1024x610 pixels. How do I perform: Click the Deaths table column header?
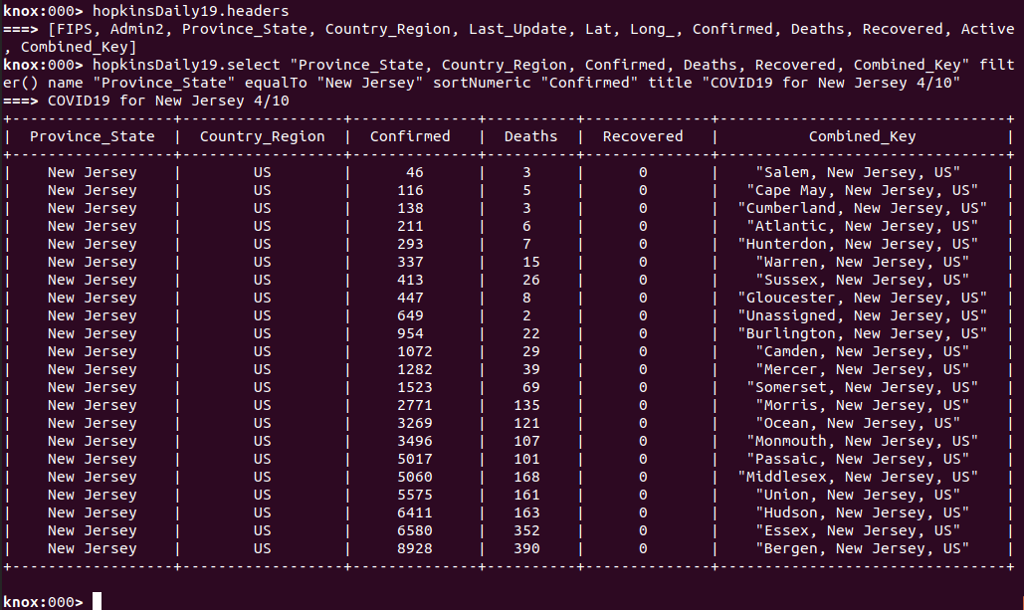tap(530, 136)
